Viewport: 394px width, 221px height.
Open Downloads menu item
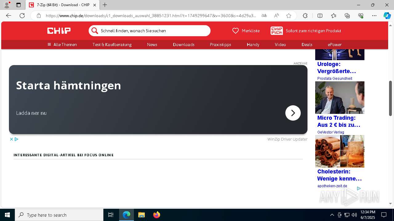click(184, 45)
